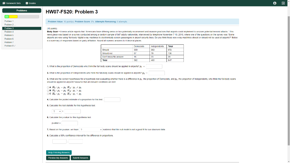290x163 pixels.
Task: Click the Submit Answers button
Action: [80, 158]
